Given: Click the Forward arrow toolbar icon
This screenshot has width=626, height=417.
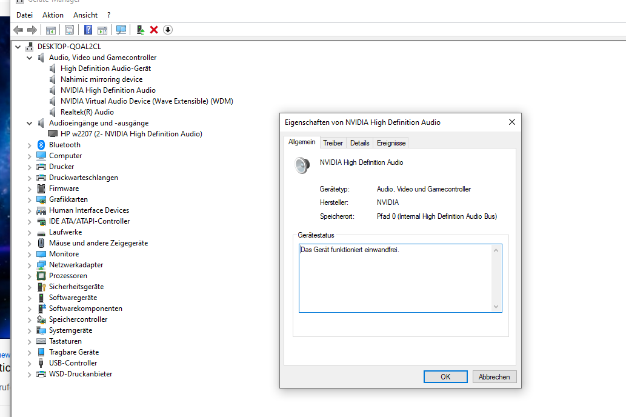Looking at the screenshot, I should coord(32,30).
